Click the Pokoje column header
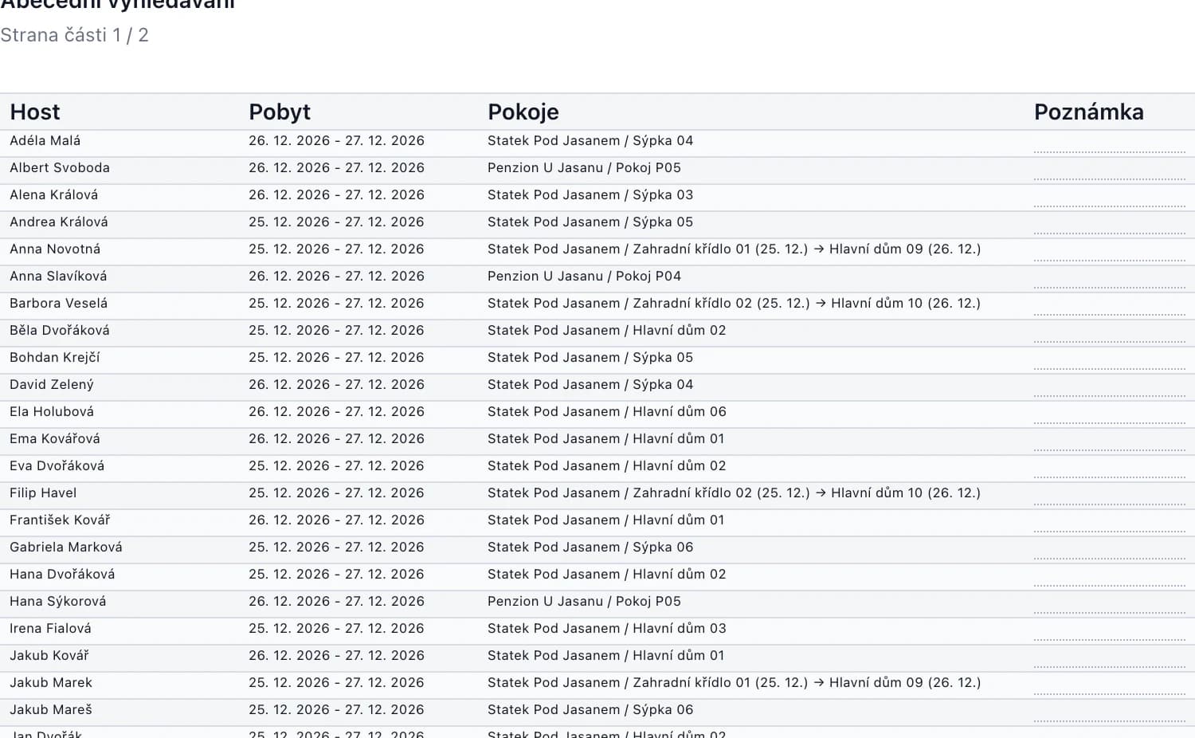The width and height of the screenshot is (1195, 738). 523,112
